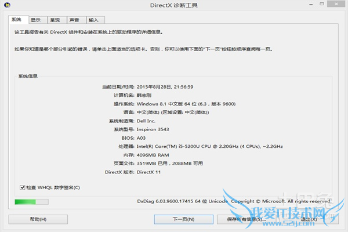Uncheck the 检查 WHQL 数字签名 checkbox
Image resolution: width=348 pixels, height=232 pixels.
(22, 187)
